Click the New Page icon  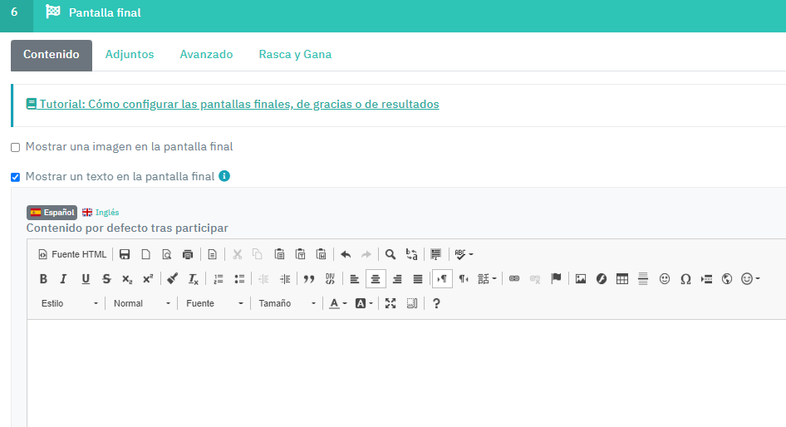point(146,254)
